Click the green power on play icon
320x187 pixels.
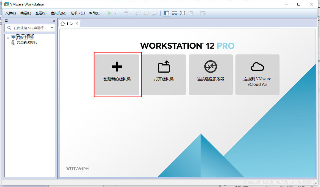pos(110,13)
